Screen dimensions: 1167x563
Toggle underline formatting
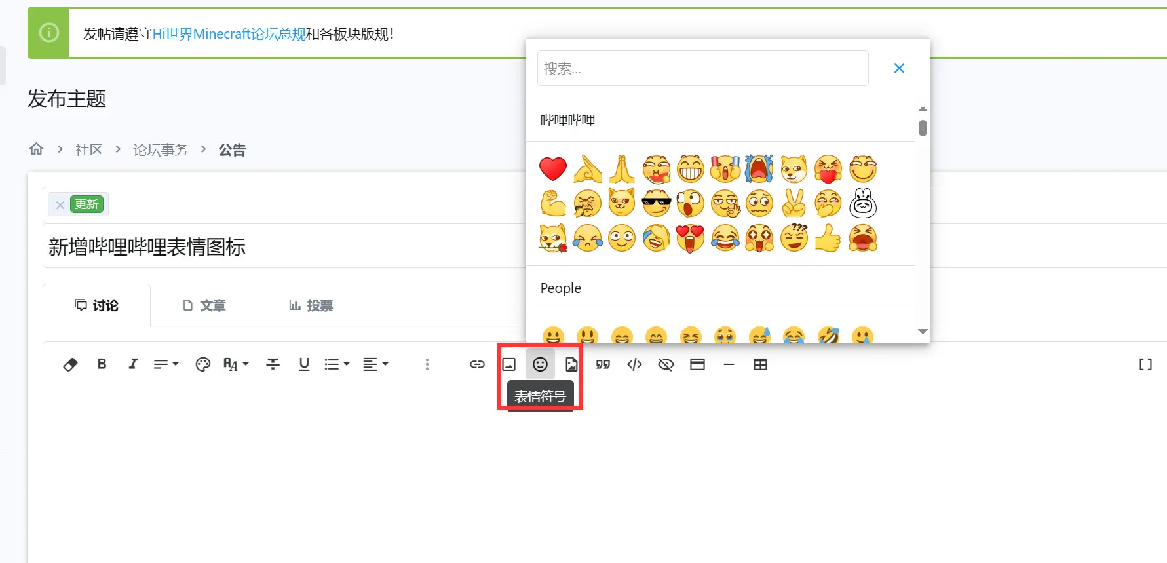click(304, 364)
